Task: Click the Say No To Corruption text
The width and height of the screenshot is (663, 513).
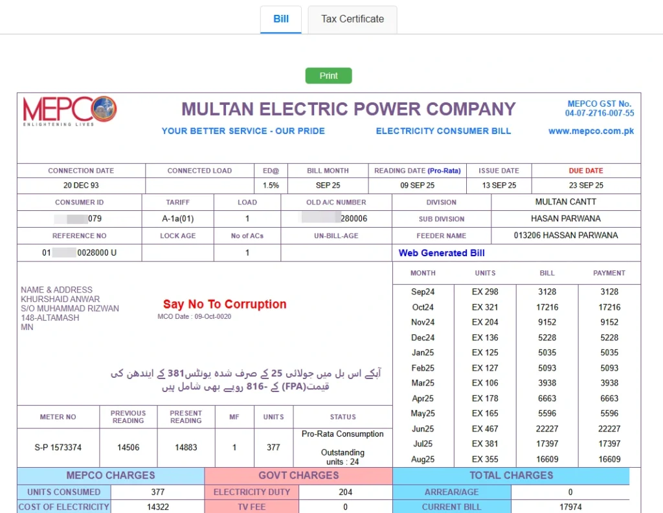Action: point(225,304)
